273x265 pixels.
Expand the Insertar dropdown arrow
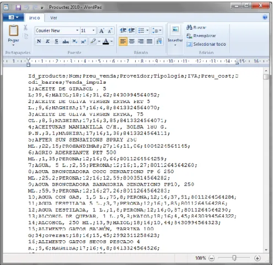tap(175, 45)
